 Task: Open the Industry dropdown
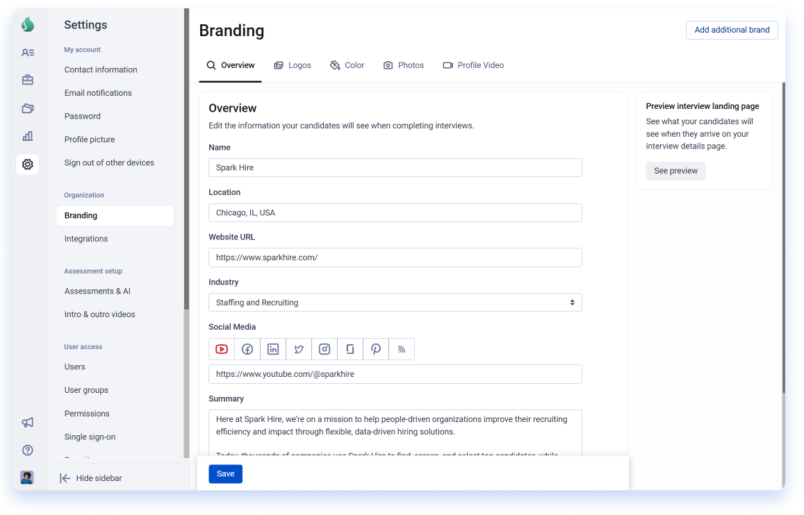pos(395,303)
